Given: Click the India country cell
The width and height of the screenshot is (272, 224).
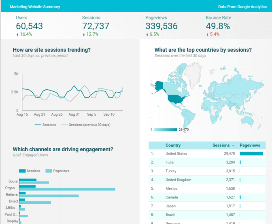Looking at the screenshot, I should 170,162.
